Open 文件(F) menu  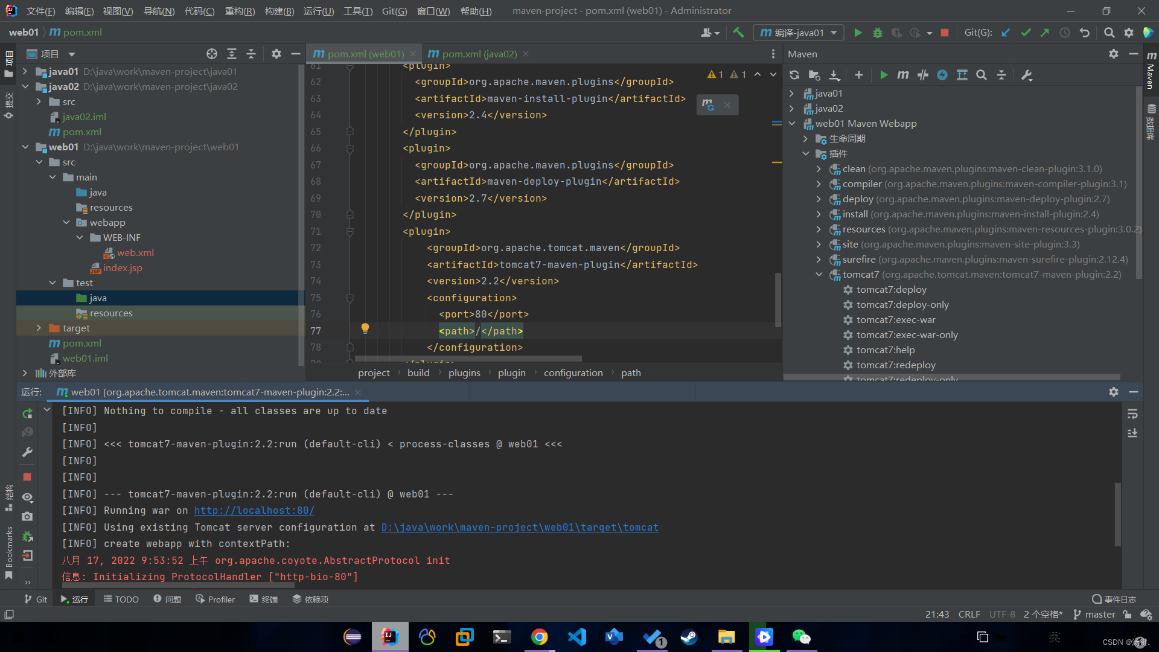(41, 11)
